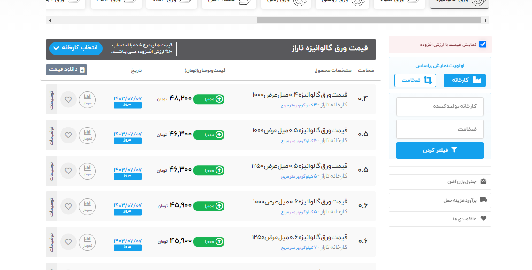
Task: Open علاقمندی ها favorites list in sidebar
Action: pyautogui.click(x=439, y=219)
